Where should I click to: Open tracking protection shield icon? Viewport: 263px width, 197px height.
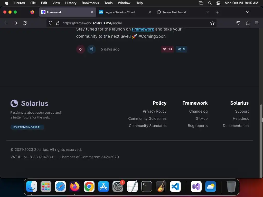point(51,23)
